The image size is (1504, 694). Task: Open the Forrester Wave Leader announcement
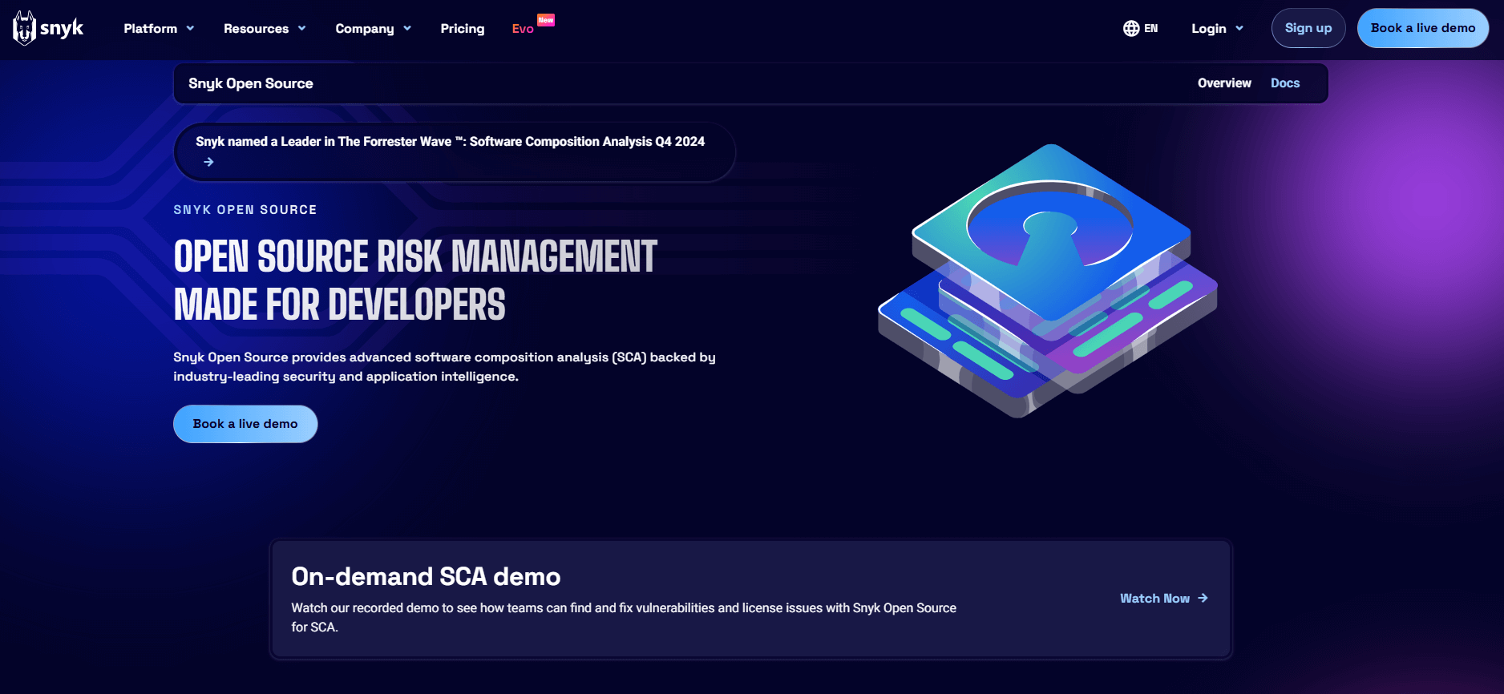point(455,151)
